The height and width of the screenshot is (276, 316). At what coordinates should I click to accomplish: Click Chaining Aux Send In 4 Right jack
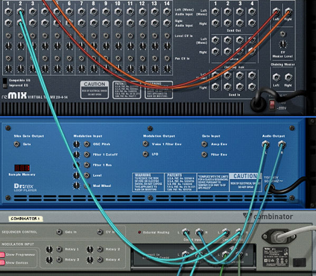click(252, 87)
